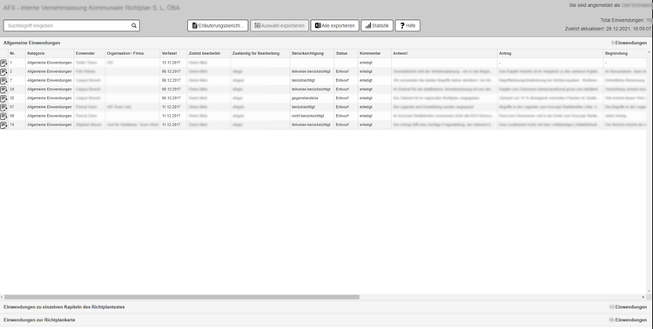
Task: Click the horizontal table scrollbar thumb
Action: (182, 298)
